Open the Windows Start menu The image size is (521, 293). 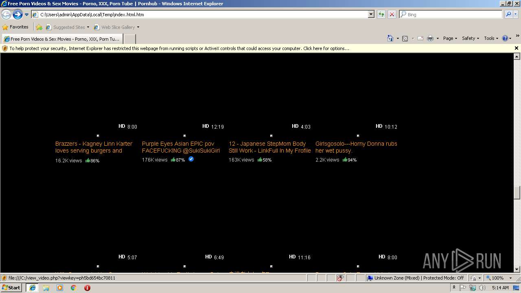(x=11, y=287)
